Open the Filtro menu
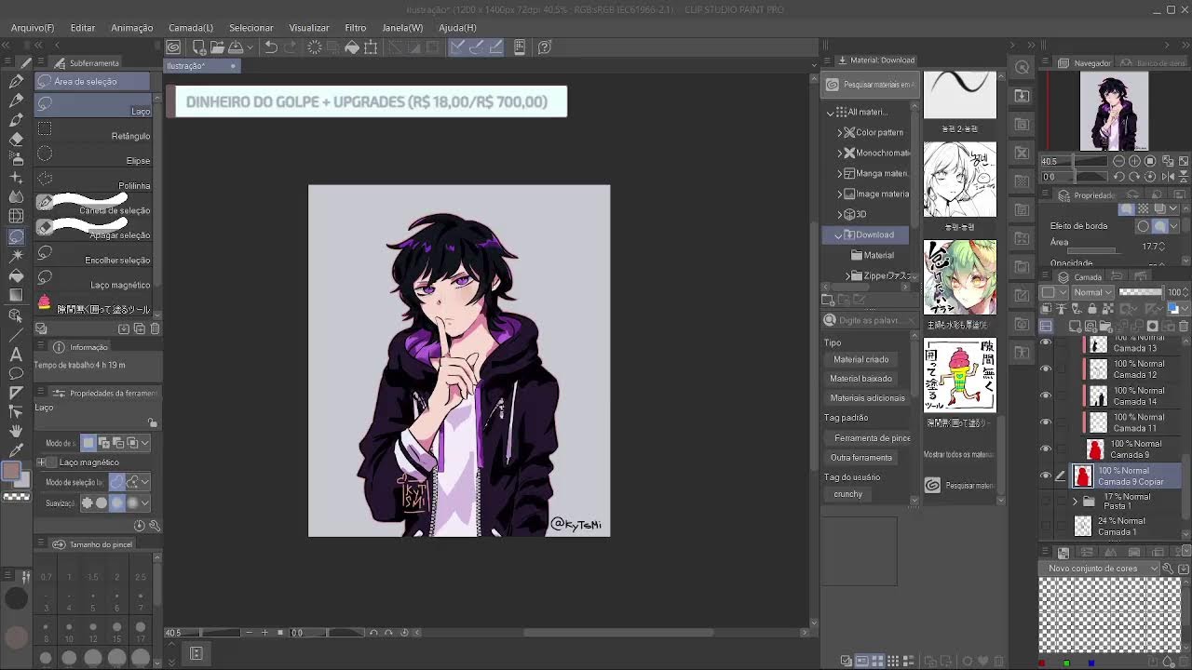The height and width of the screenshot is (670, 1192). coord(356,28)
